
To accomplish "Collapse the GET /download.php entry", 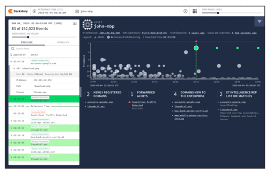I will 14,68.
